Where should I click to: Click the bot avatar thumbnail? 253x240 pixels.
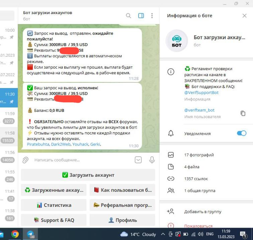[x=176, y=41]
